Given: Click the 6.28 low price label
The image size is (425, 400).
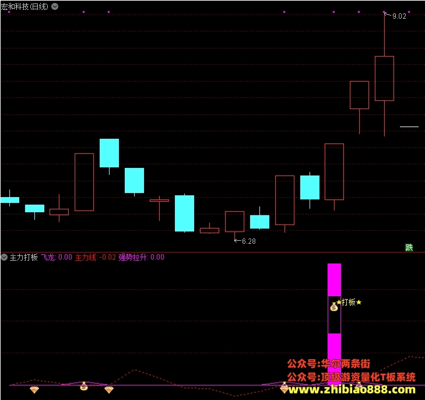Looking at the screenshot, I should [x=248, y=241].
